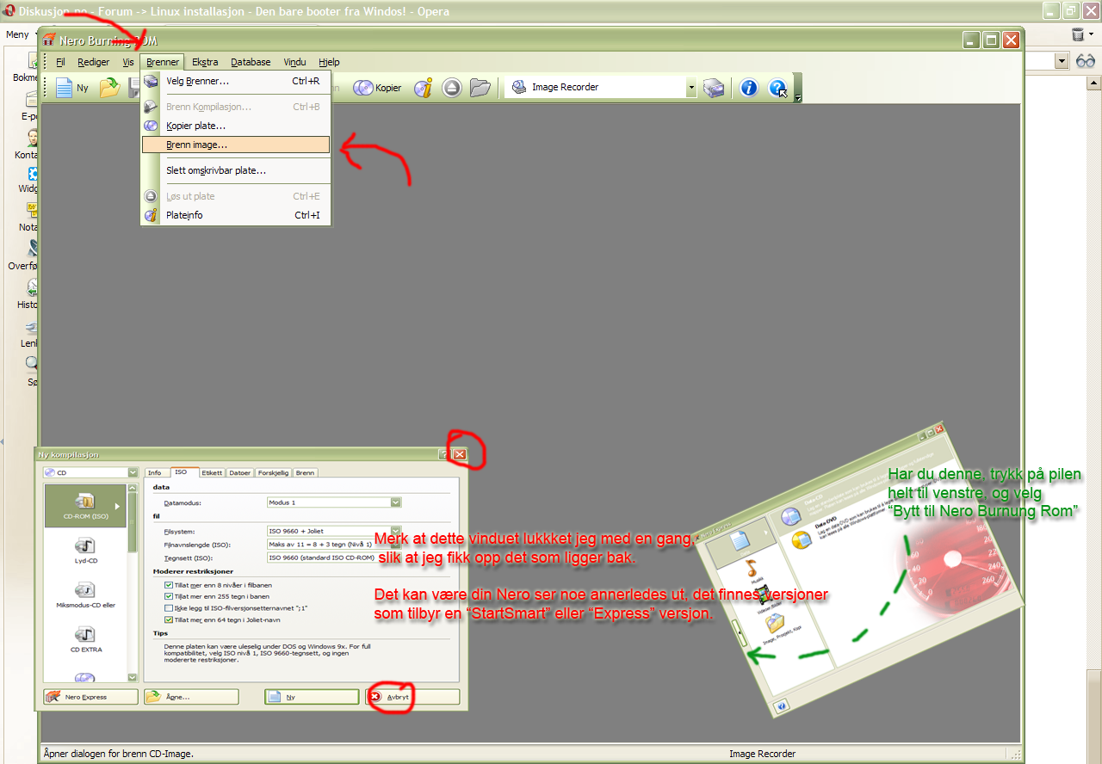Switch to the Etikett tab
The image size is (1102, 764).
[212, 472]
